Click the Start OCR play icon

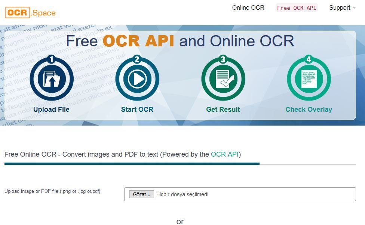137,78
